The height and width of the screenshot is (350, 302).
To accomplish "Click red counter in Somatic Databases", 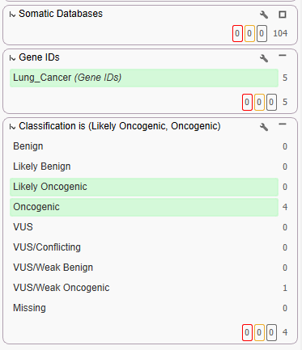I will (237, 33).
